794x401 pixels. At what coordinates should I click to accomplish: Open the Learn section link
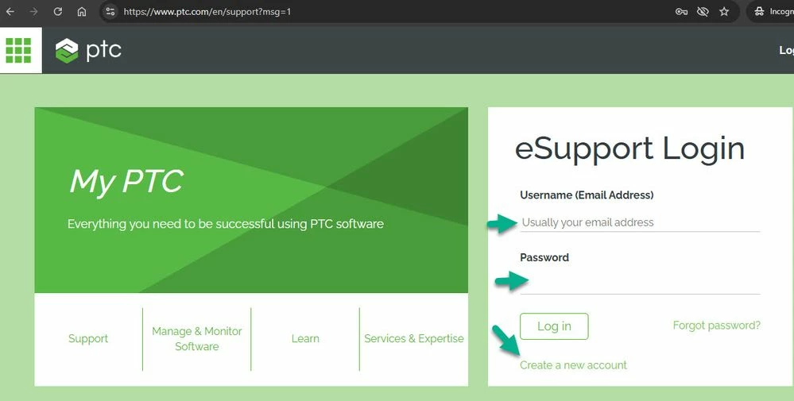305,339
